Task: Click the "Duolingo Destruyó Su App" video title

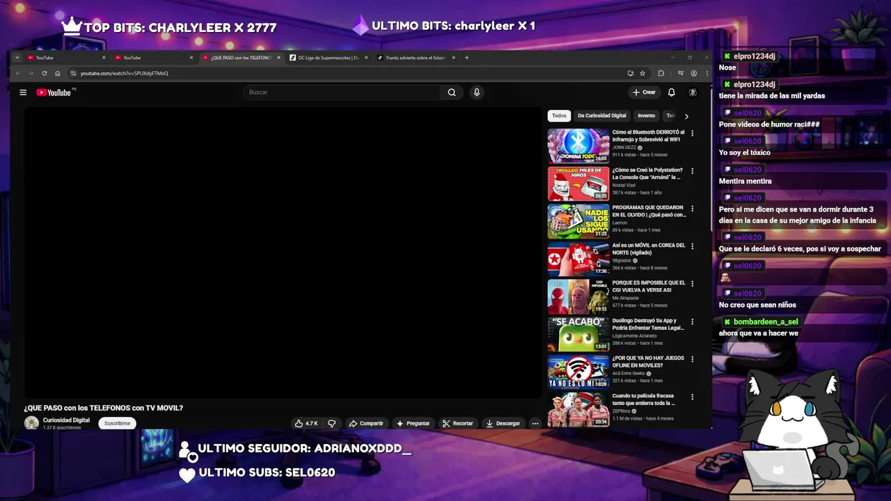Action: [648, 324]
